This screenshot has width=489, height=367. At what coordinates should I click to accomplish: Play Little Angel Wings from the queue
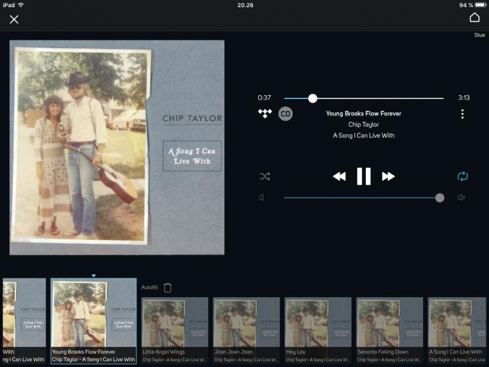(x=175, y=330)
